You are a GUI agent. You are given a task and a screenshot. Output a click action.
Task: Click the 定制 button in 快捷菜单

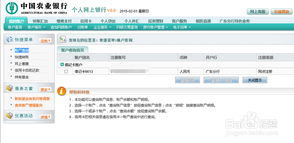45,41
